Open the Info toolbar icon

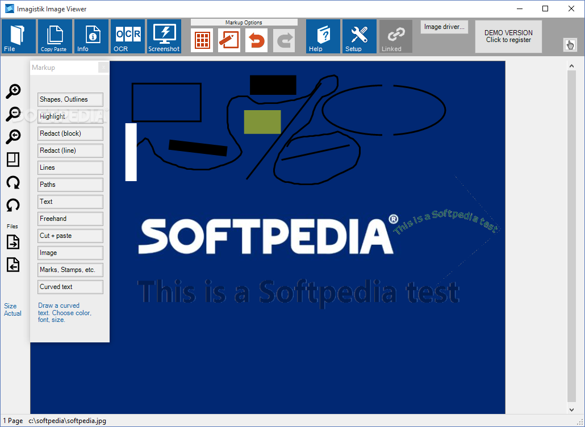coord(91,36)
